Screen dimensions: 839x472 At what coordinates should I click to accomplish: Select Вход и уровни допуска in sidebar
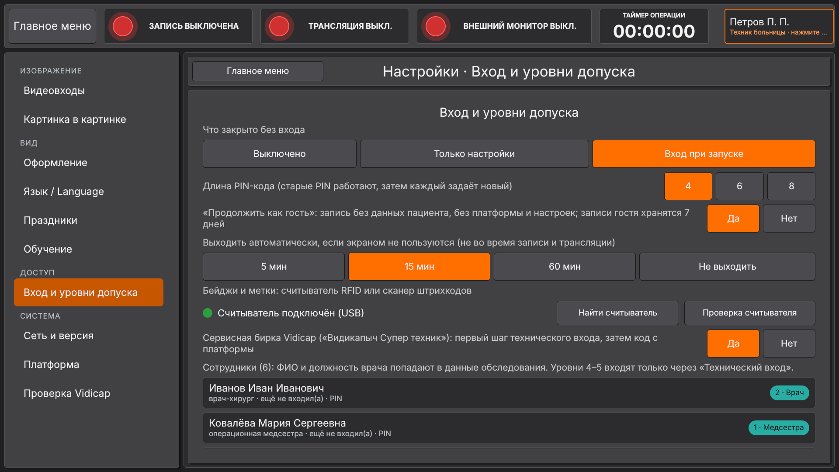(x=89, y=292)
